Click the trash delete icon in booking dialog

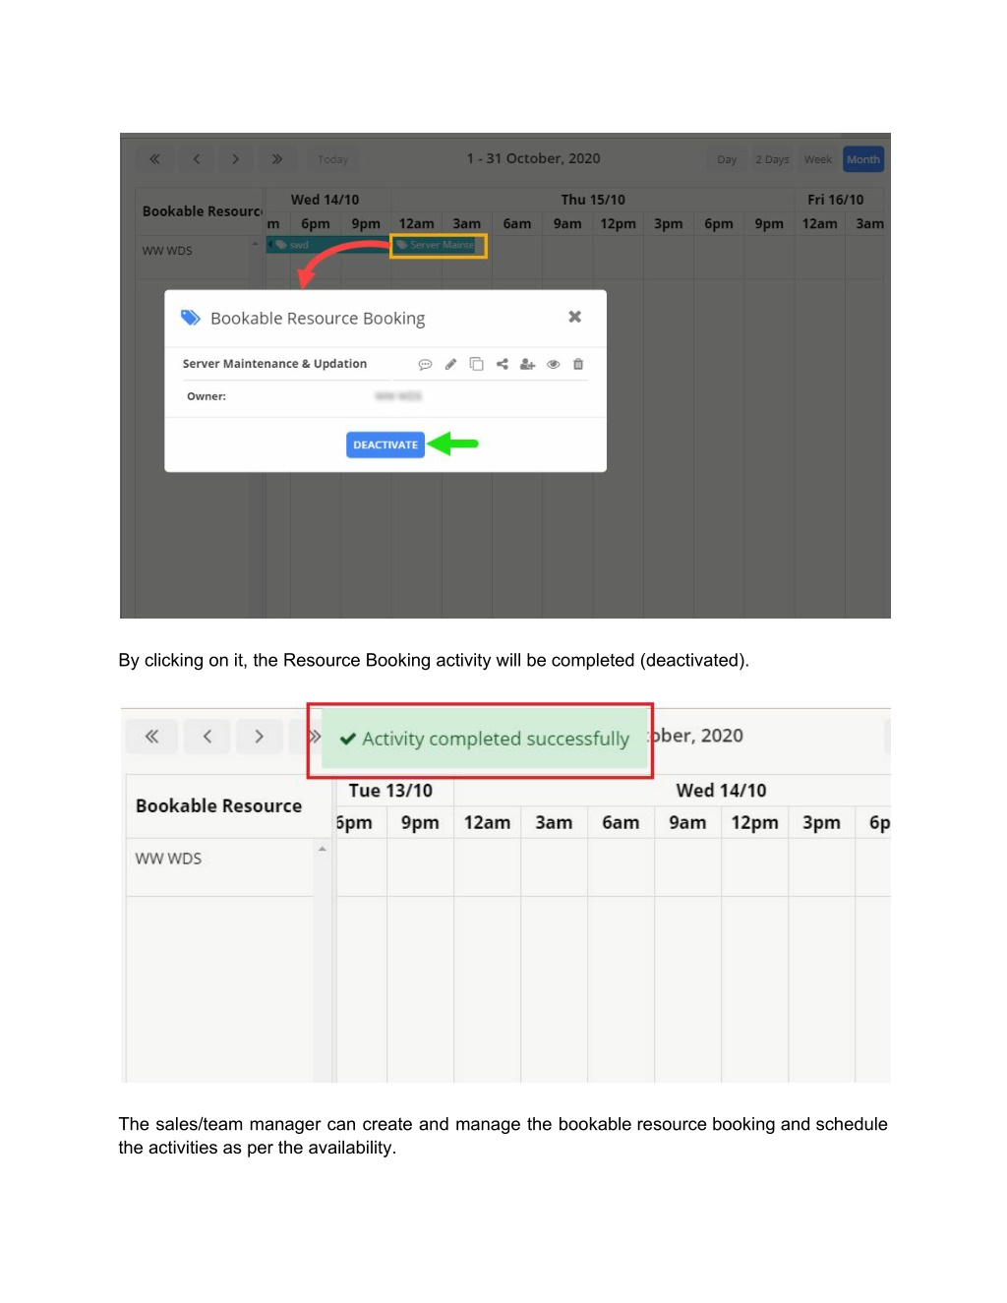point(578,364)
